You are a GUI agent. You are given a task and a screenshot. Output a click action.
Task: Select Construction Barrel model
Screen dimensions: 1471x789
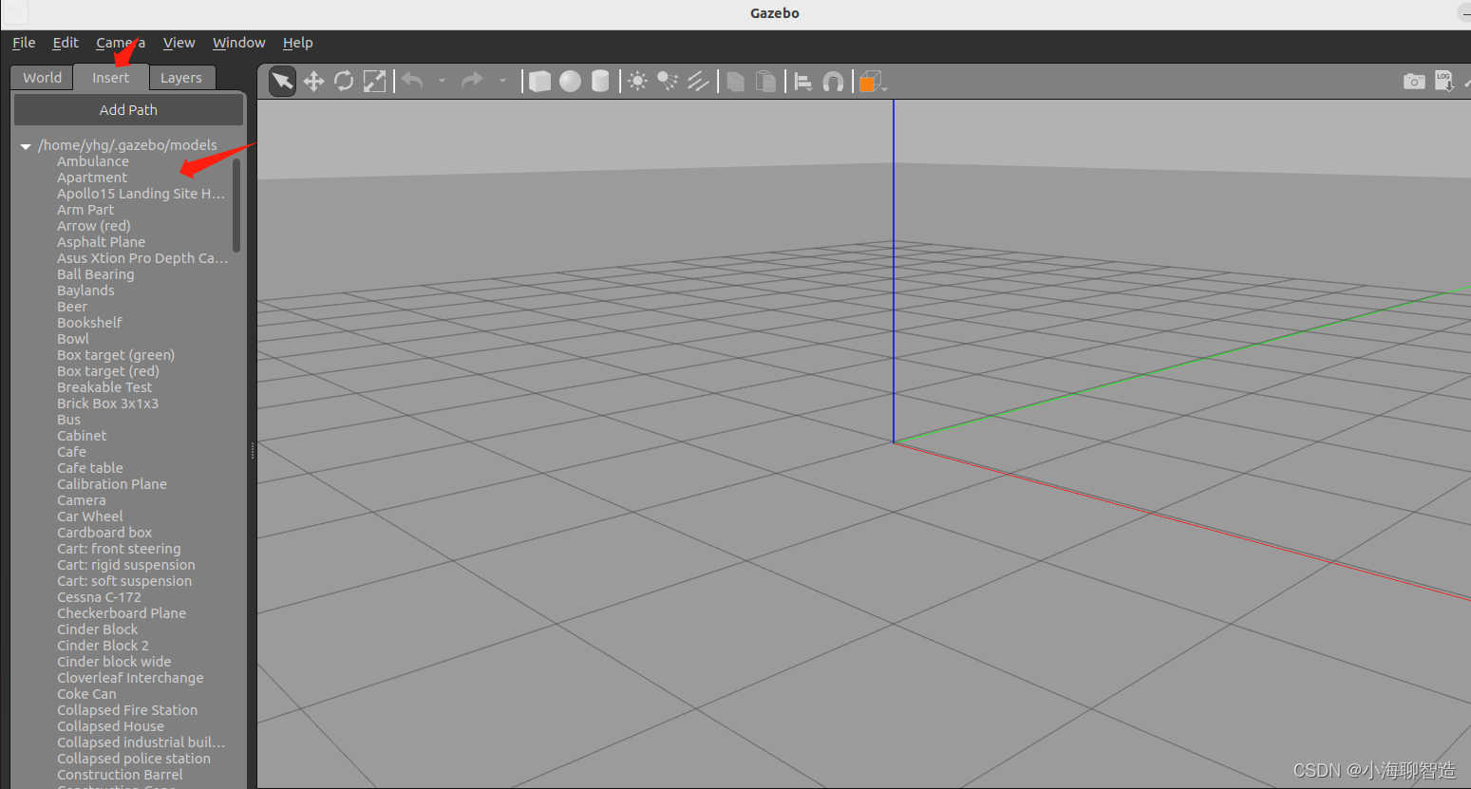(x=120, y=775)
